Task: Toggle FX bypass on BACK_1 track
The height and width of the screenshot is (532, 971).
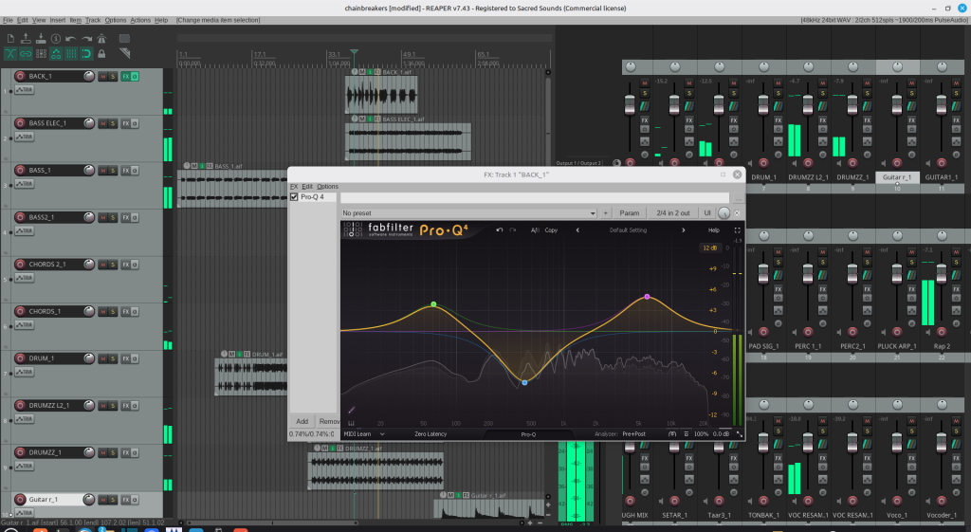Action: pos(135,76)
